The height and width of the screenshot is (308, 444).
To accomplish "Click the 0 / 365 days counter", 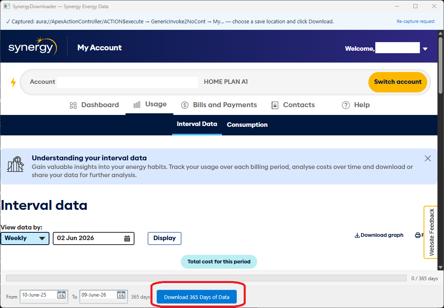I will click(x=424, y=279).
